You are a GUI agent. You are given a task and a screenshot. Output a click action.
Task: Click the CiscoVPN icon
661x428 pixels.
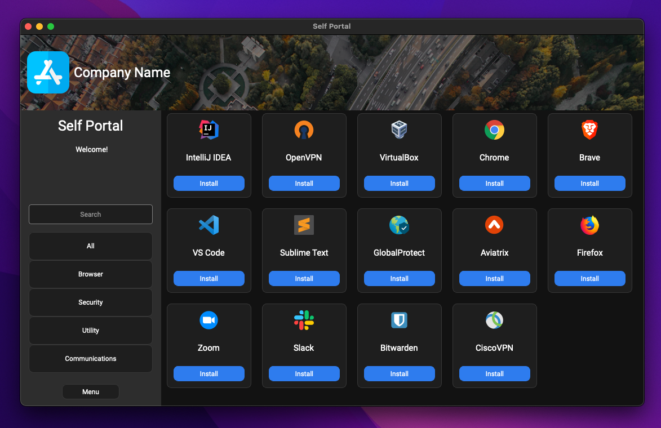pyautogui.click(x=495, y=320)
